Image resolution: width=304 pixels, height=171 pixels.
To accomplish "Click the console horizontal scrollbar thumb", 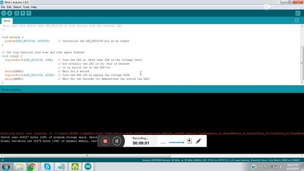I will pyautogui.click(x=87, y=155).
